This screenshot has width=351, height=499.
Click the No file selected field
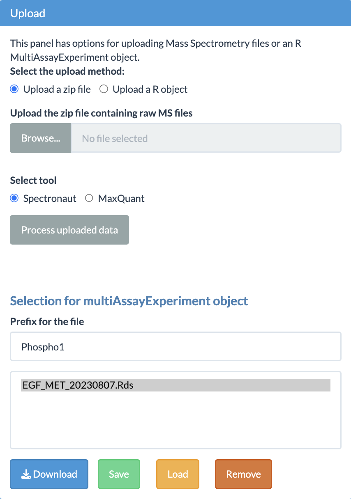pos(206,138)
